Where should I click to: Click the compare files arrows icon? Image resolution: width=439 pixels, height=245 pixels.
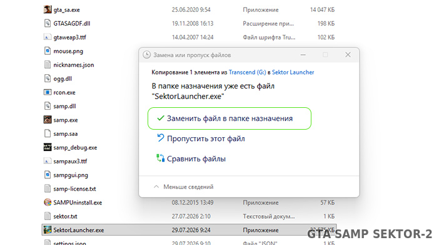click(x=161, y=158)
